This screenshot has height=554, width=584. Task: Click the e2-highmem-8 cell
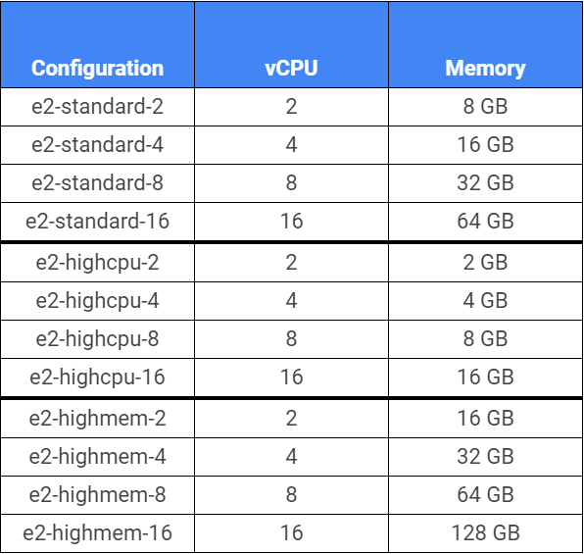click(97, 495)
